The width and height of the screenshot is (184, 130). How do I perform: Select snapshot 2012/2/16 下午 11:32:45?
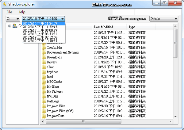click(43, 27)
